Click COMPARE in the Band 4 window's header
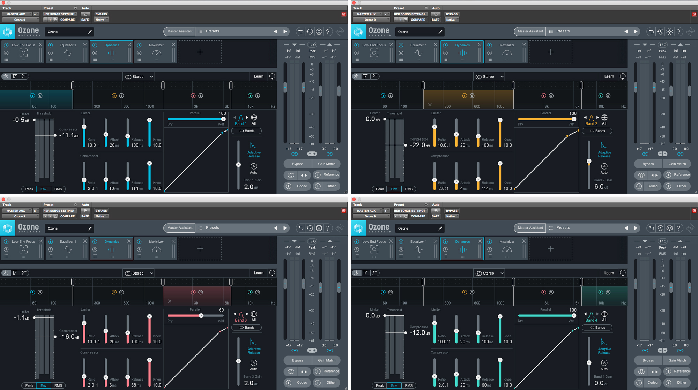Screen dimensions: 698x390 click(x=418, y=216)
